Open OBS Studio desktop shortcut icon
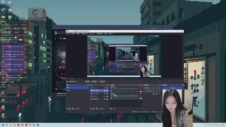226x127 pixels. tap(3, 100)
